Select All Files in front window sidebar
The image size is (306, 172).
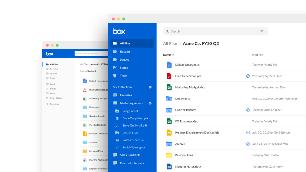coord(132,43)
